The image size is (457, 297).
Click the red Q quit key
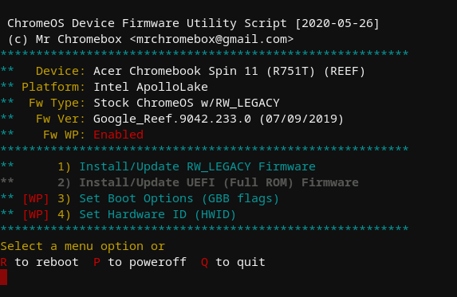pyautogui.click(x=205, y=263)
